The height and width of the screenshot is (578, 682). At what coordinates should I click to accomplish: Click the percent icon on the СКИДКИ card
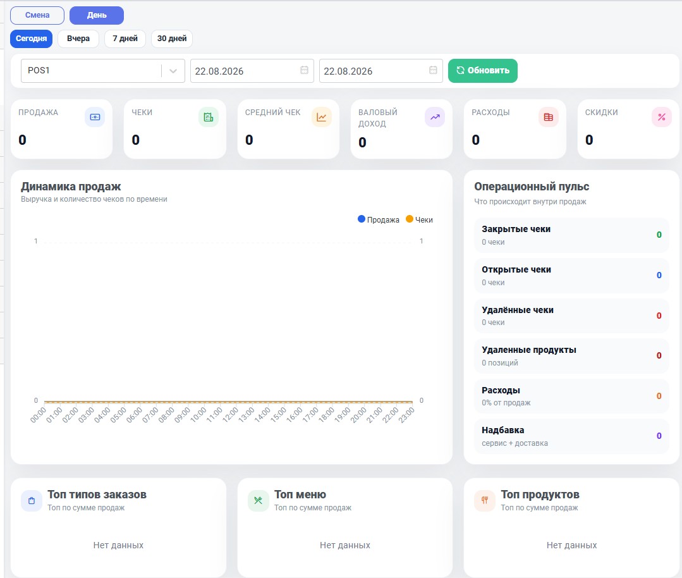pyautogui.click(x=662, y=117)
